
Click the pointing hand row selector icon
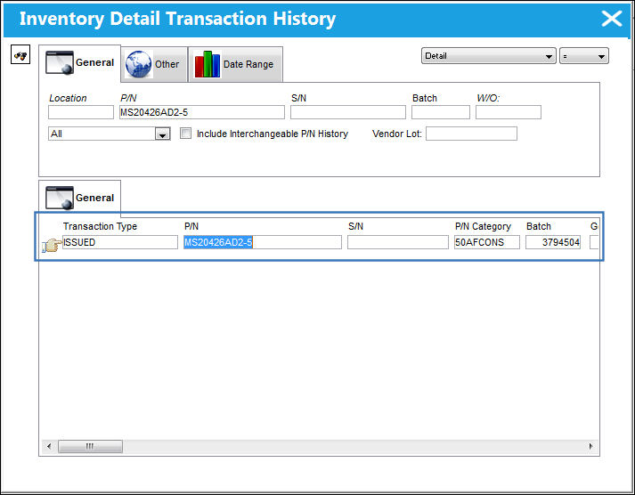coord(52,245)
